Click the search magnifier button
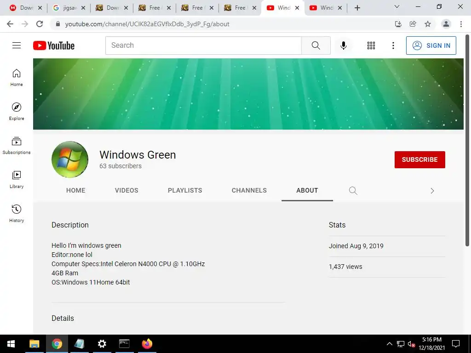Viewport: 471px width, 353px height. point(316,46)
